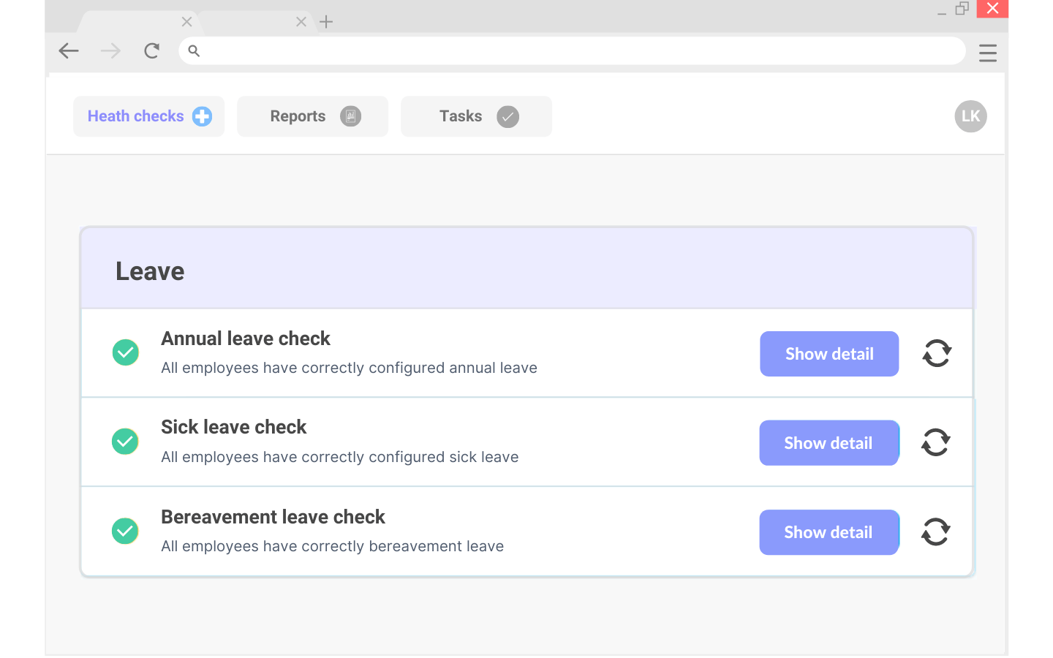Viewport: 1053px width, 658px height.
Task: Click text 'All employees have correctly configured annual leave'
Action: (349, 368)
